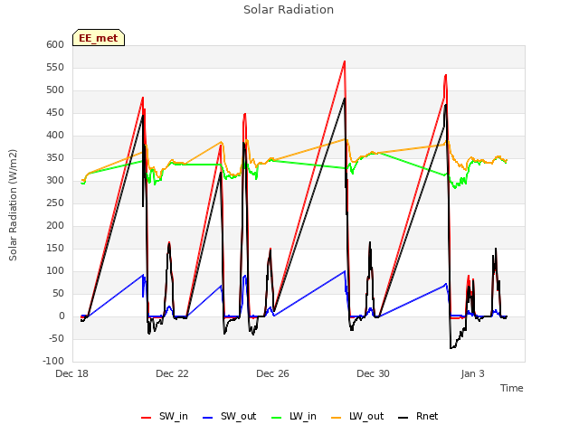The height and width of the screenshot is (434, 579).
Task: Click the orange LW_out legend swatch
Action: (x=337, y=418)
